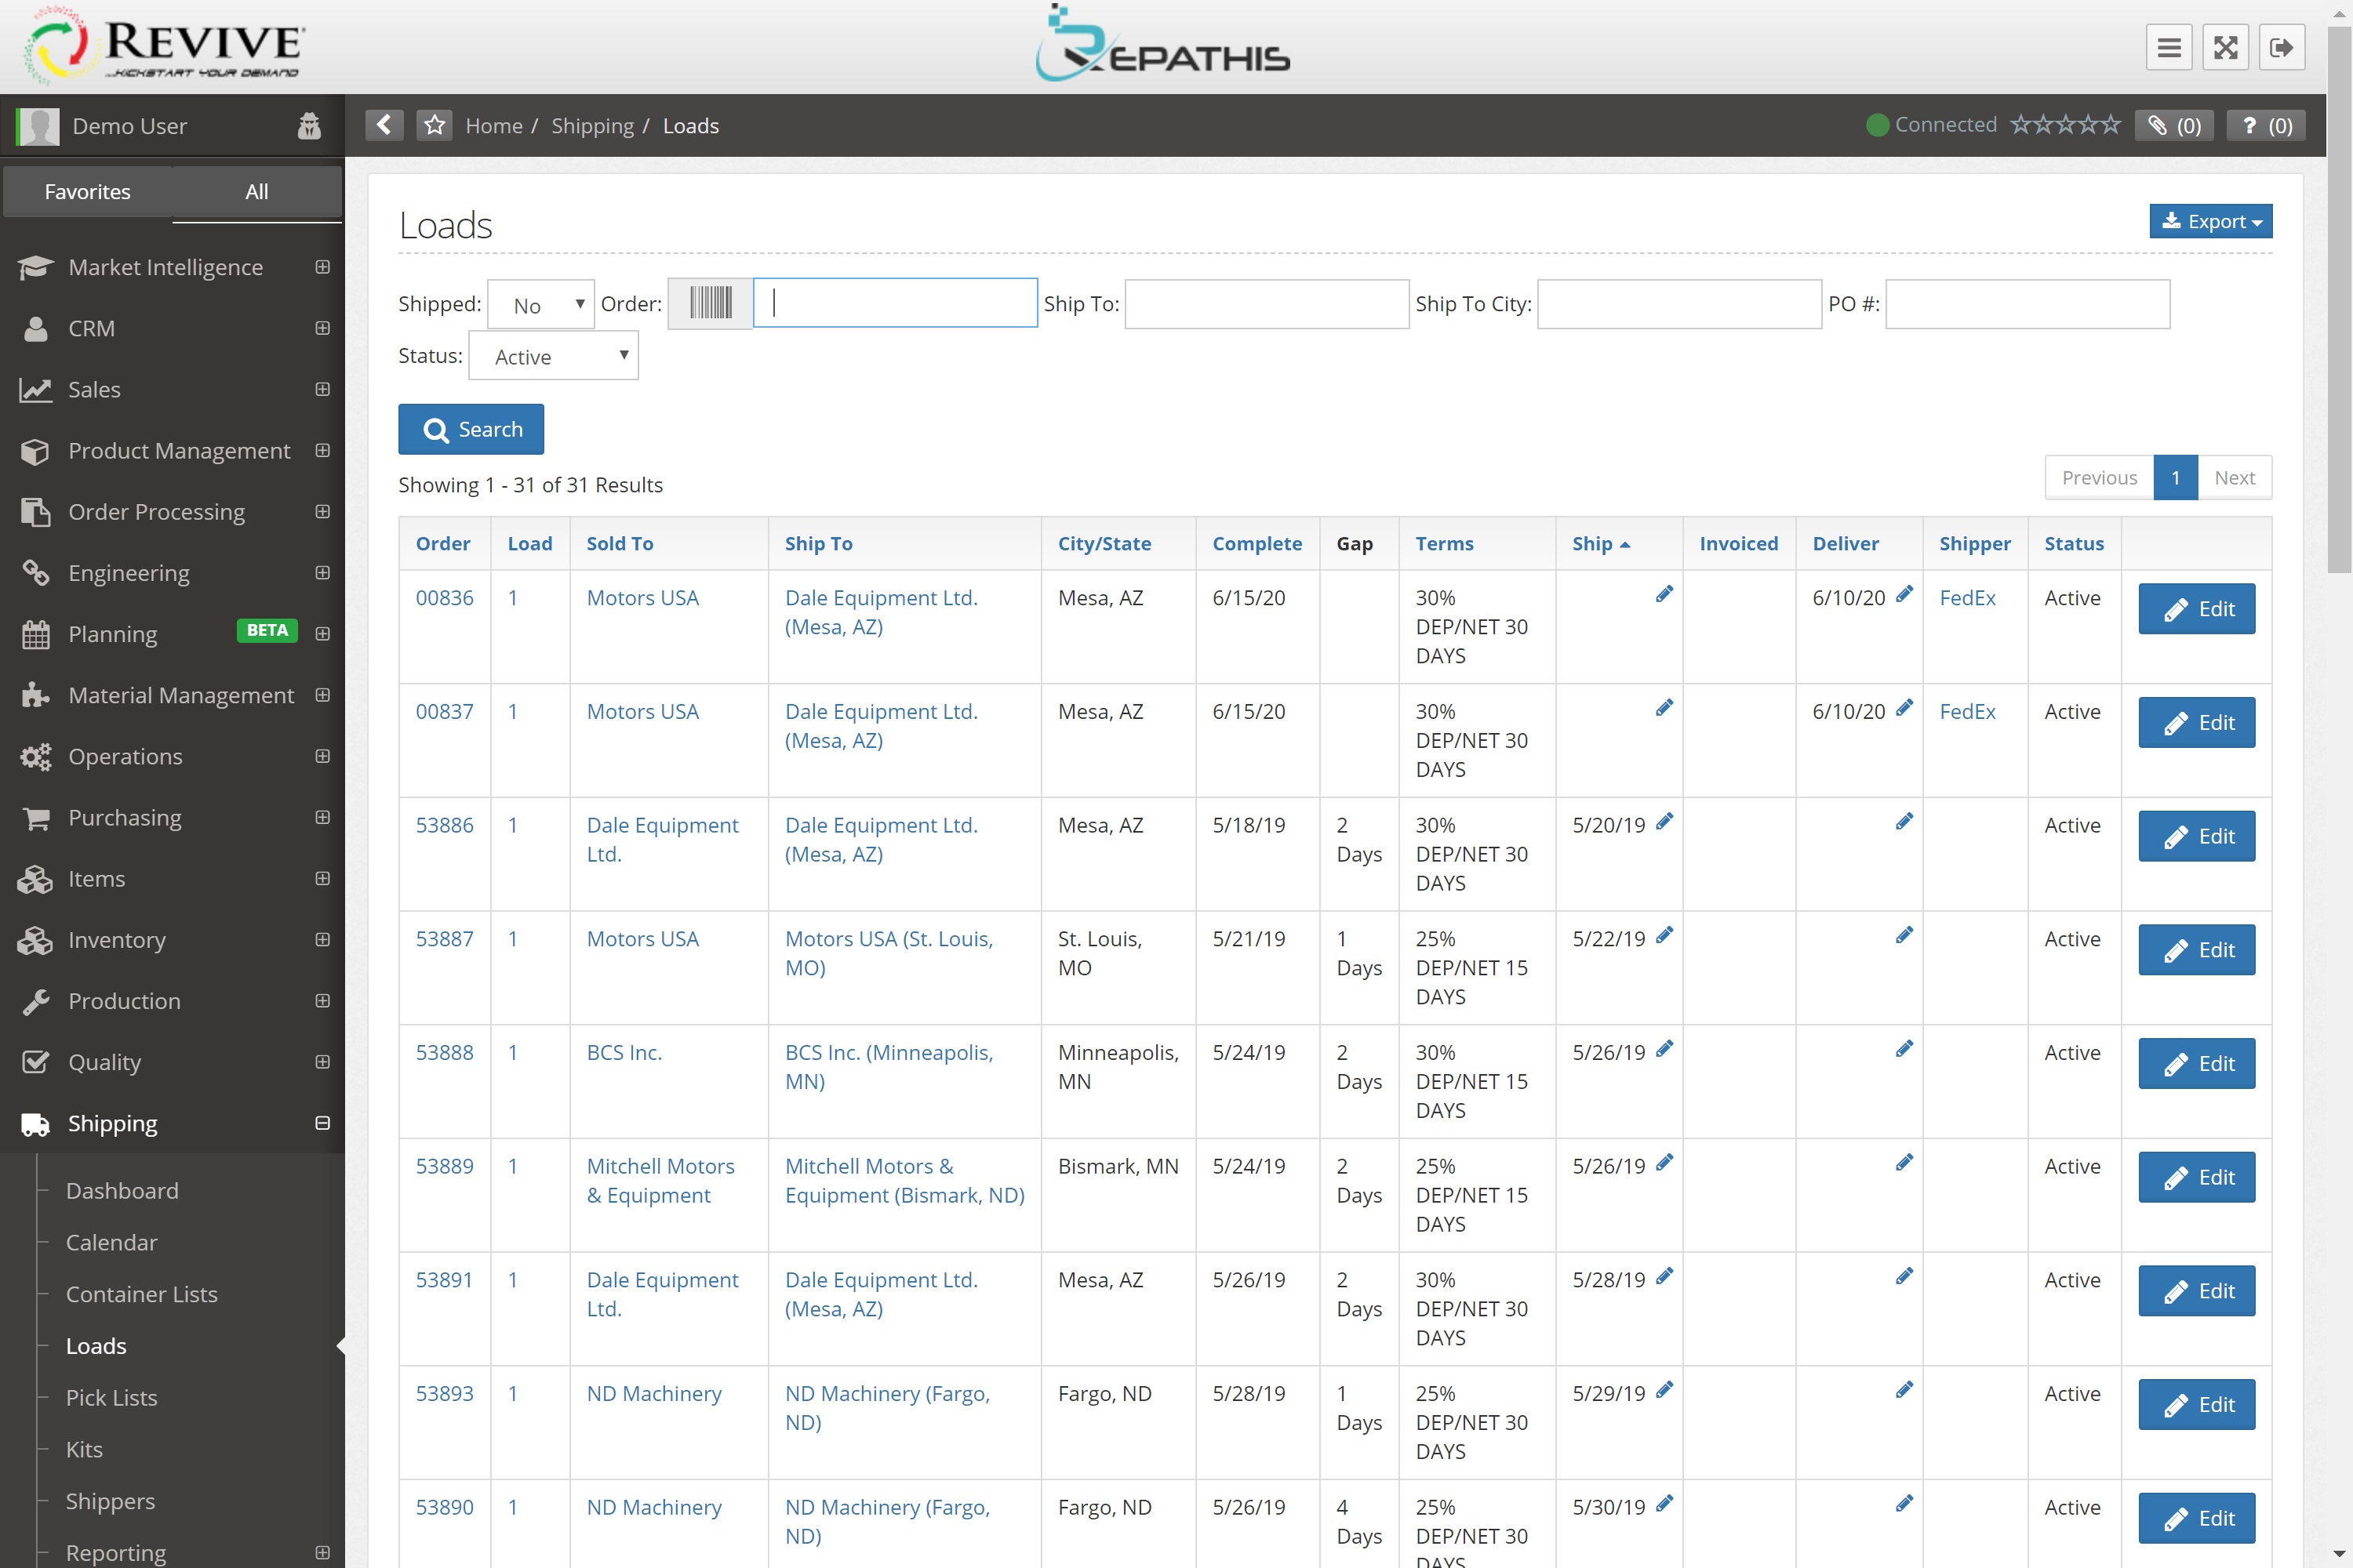Open the Shipped dropdown showing No
The image size is (2353, 1568).
coord(541,304)
